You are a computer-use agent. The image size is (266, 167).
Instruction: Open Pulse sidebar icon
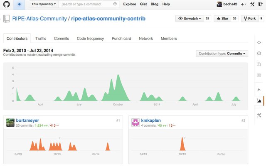point(259,90)
